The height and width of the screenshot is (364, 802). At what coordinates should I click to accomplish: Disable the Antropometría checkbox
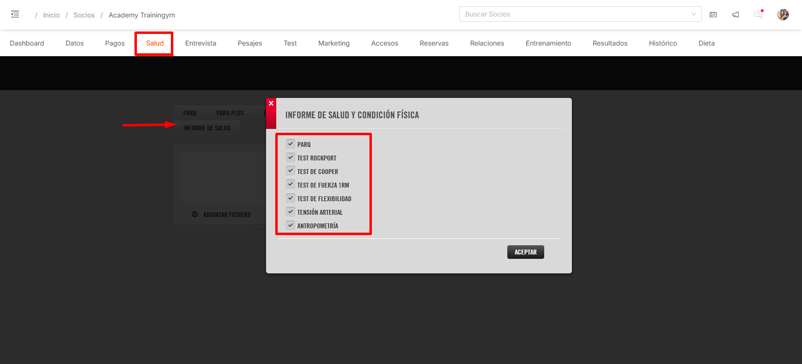[x=290, y=225]
